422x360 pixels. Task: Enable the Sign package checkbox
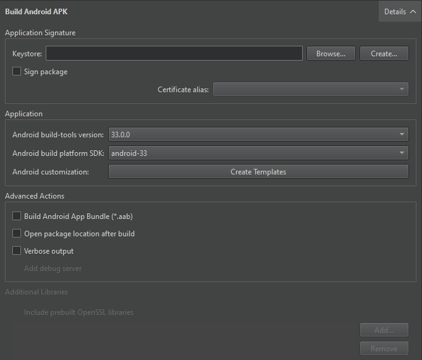click(x=17, y=72)
